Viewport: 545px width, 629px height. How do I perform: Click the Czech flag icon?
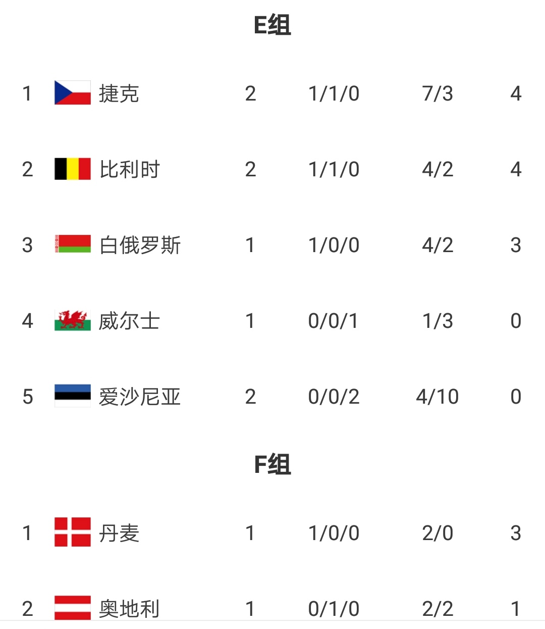click(73, 93)
